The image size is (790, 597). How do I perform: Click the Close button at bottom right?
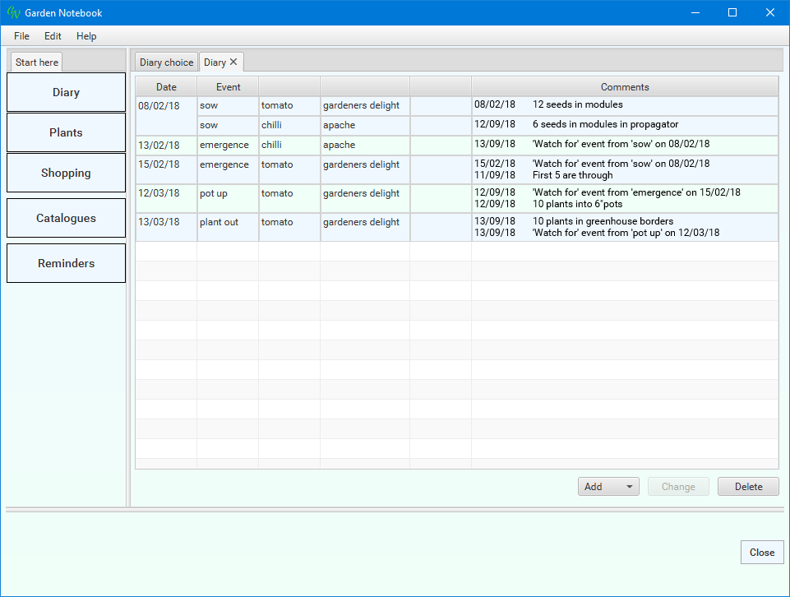click(x=761, y=553)
